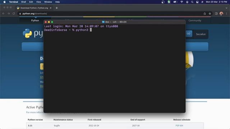
Task: Open the browser three-dot menu
Action: (x=226, y=14)
